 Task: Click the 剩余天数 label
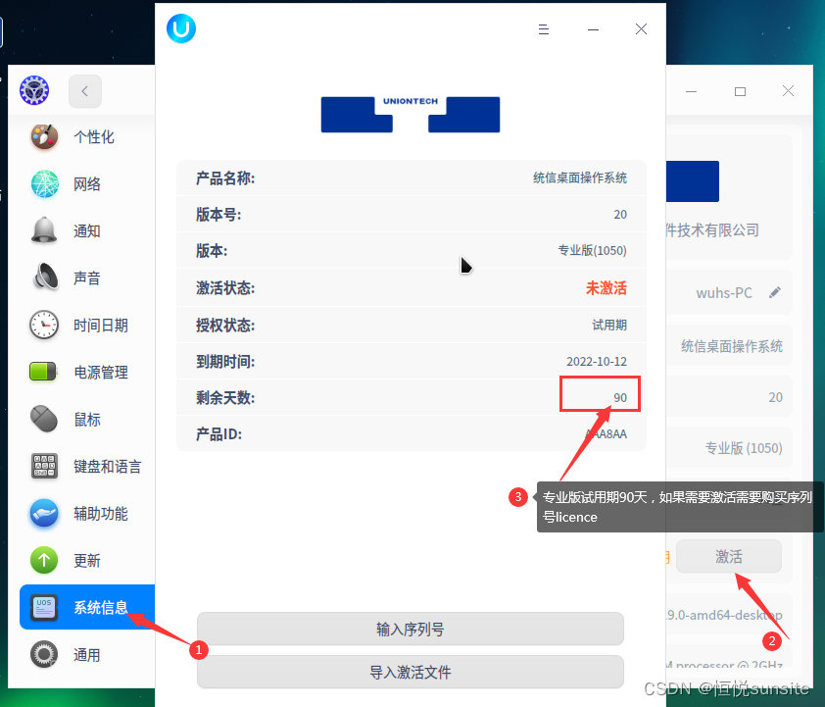(x=225, y=397)
